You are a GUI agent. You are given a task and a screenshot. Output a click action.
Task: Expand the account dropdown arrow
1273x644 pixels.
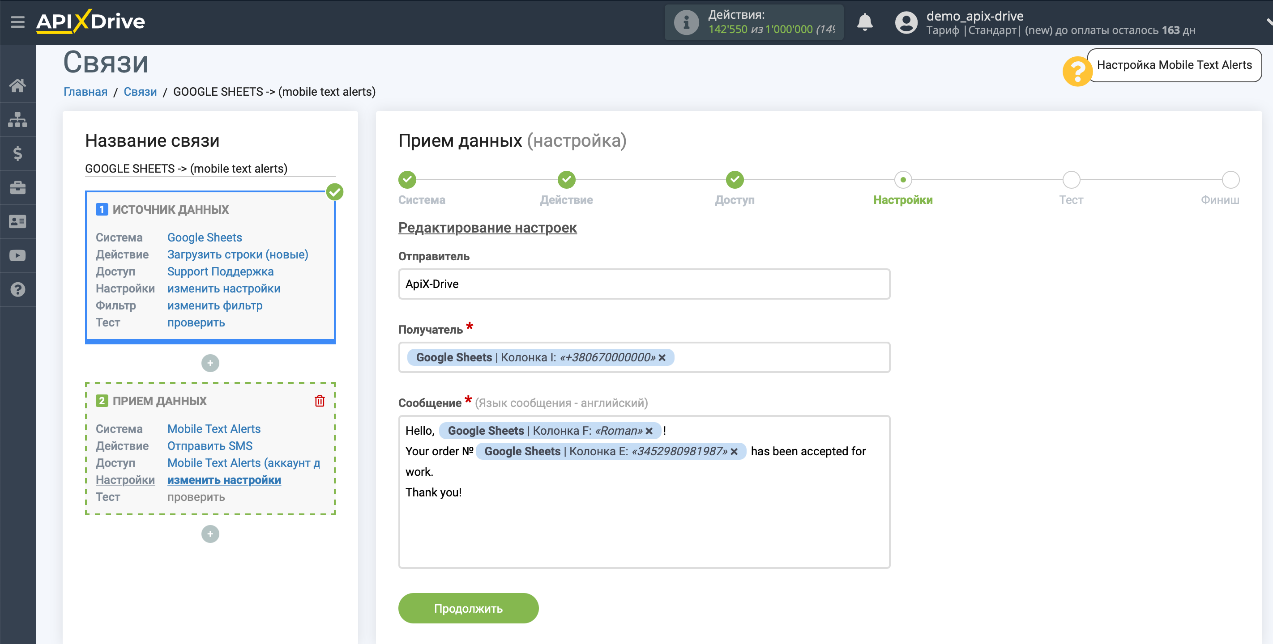click(1269, 22)
